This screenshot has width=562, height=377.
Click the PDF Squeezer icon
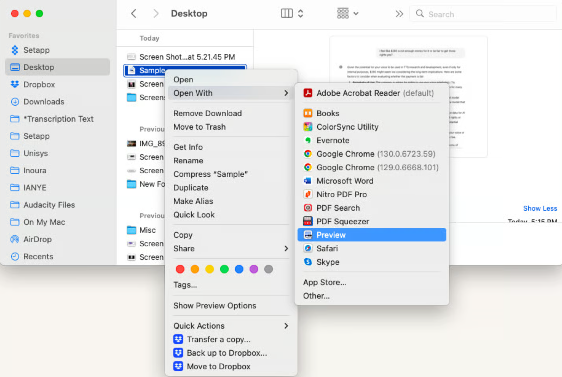pos(308,221)
